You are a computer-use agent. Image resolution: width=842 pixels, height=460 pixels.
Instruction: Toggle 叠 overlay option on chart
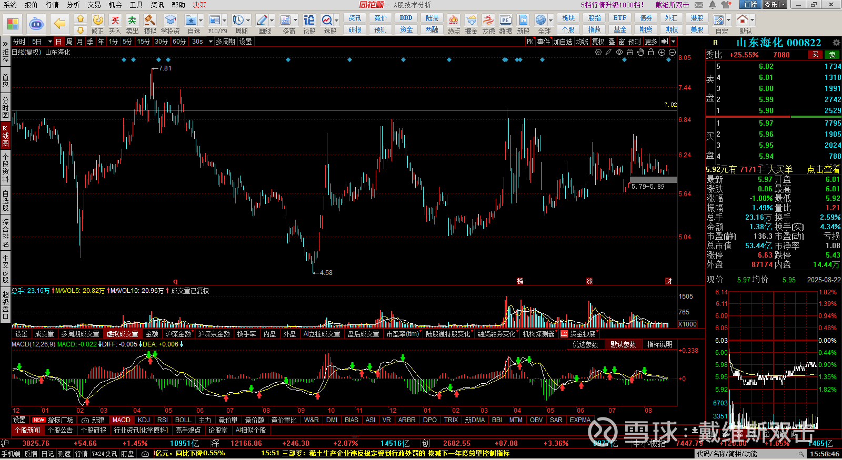tap(612, 42)
